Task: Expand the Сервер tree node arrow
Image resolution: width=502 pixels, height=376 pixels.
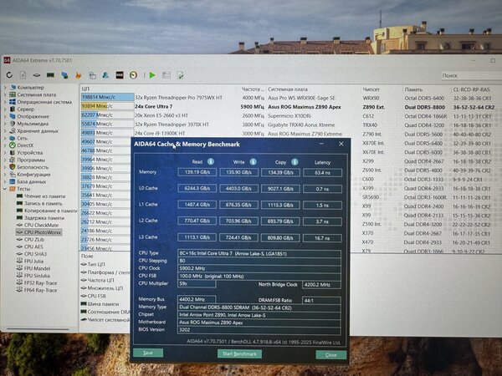Action: point(5,109)
